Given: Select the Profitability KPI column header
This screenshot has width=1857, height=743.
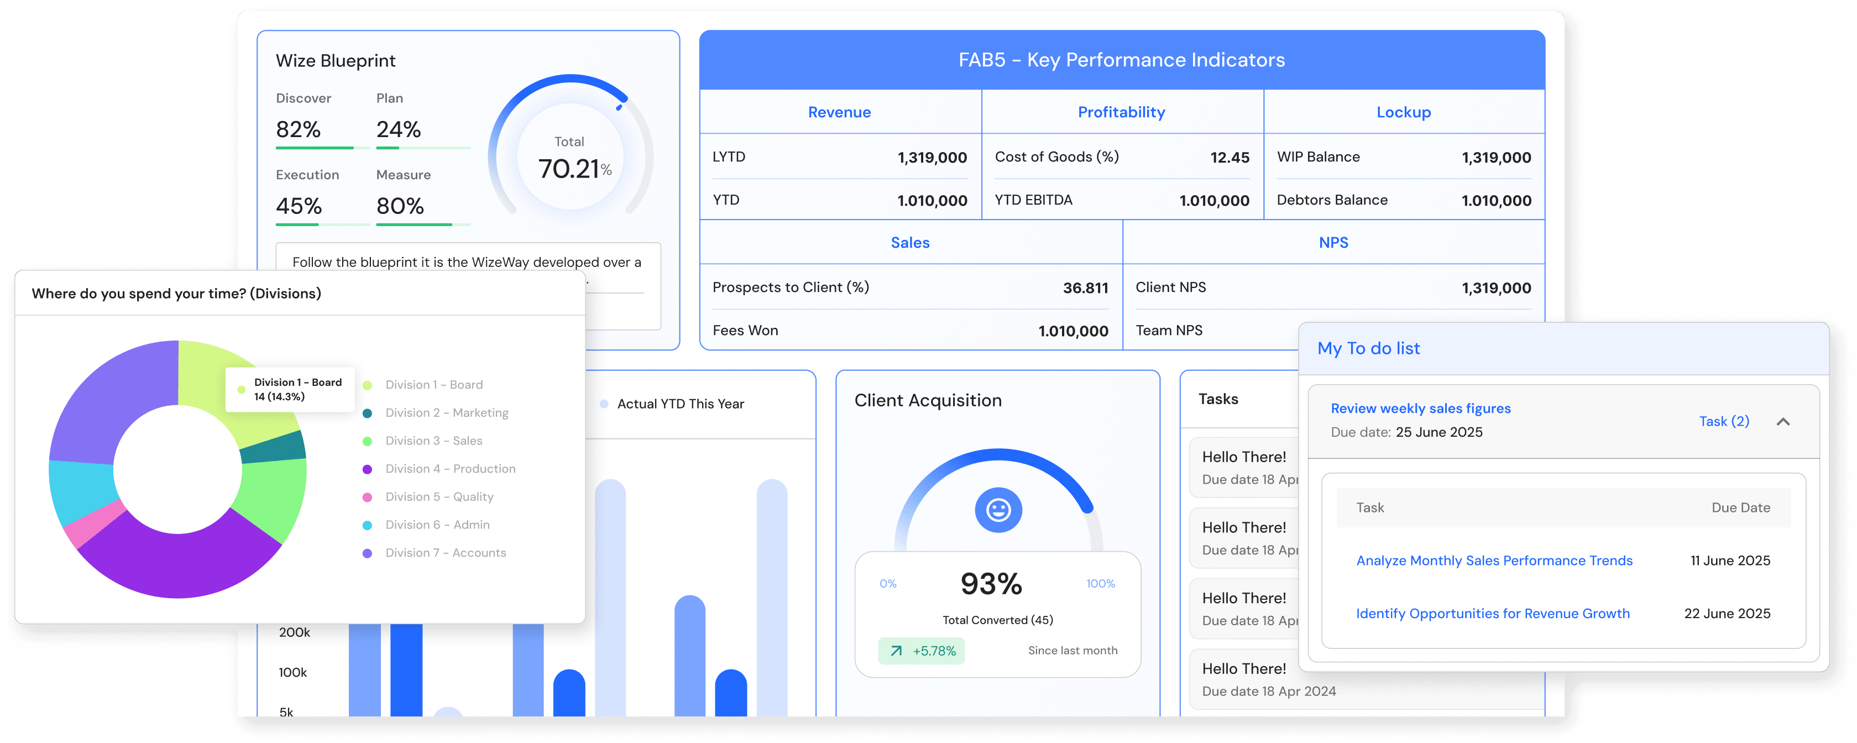Looking at the screenshot, I should coord(1121,112).
